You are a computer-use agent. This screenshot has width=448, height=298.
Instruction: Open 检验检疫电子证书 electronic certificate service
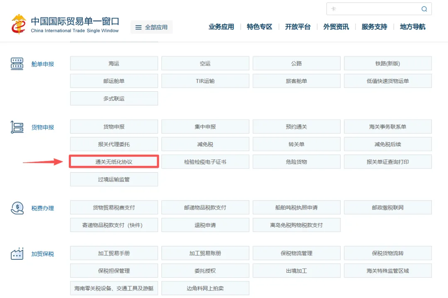click(x=205, y=161)
